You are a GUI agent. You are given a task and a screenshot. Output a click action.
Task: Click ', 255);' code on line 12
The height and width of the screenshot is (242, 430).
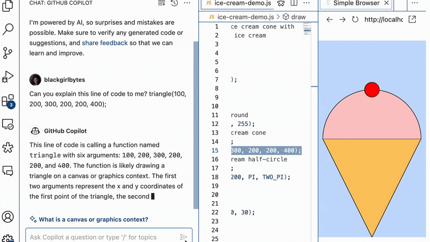tap(243, 124)
